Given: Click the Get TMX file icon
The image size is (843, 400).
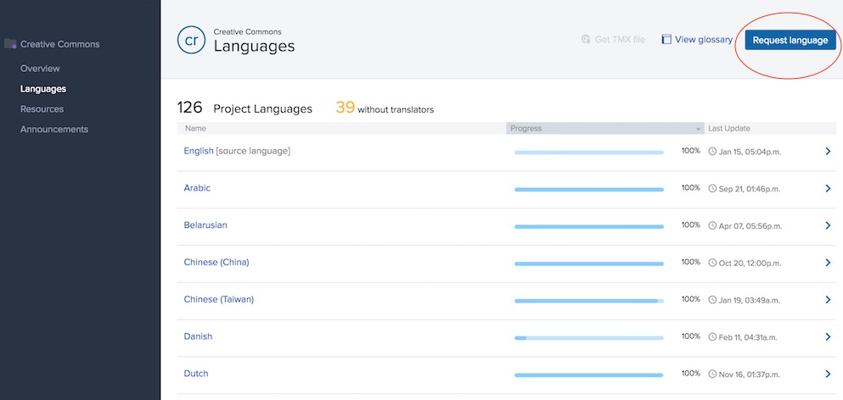Looking at the screenshot, I should (586, 40).
